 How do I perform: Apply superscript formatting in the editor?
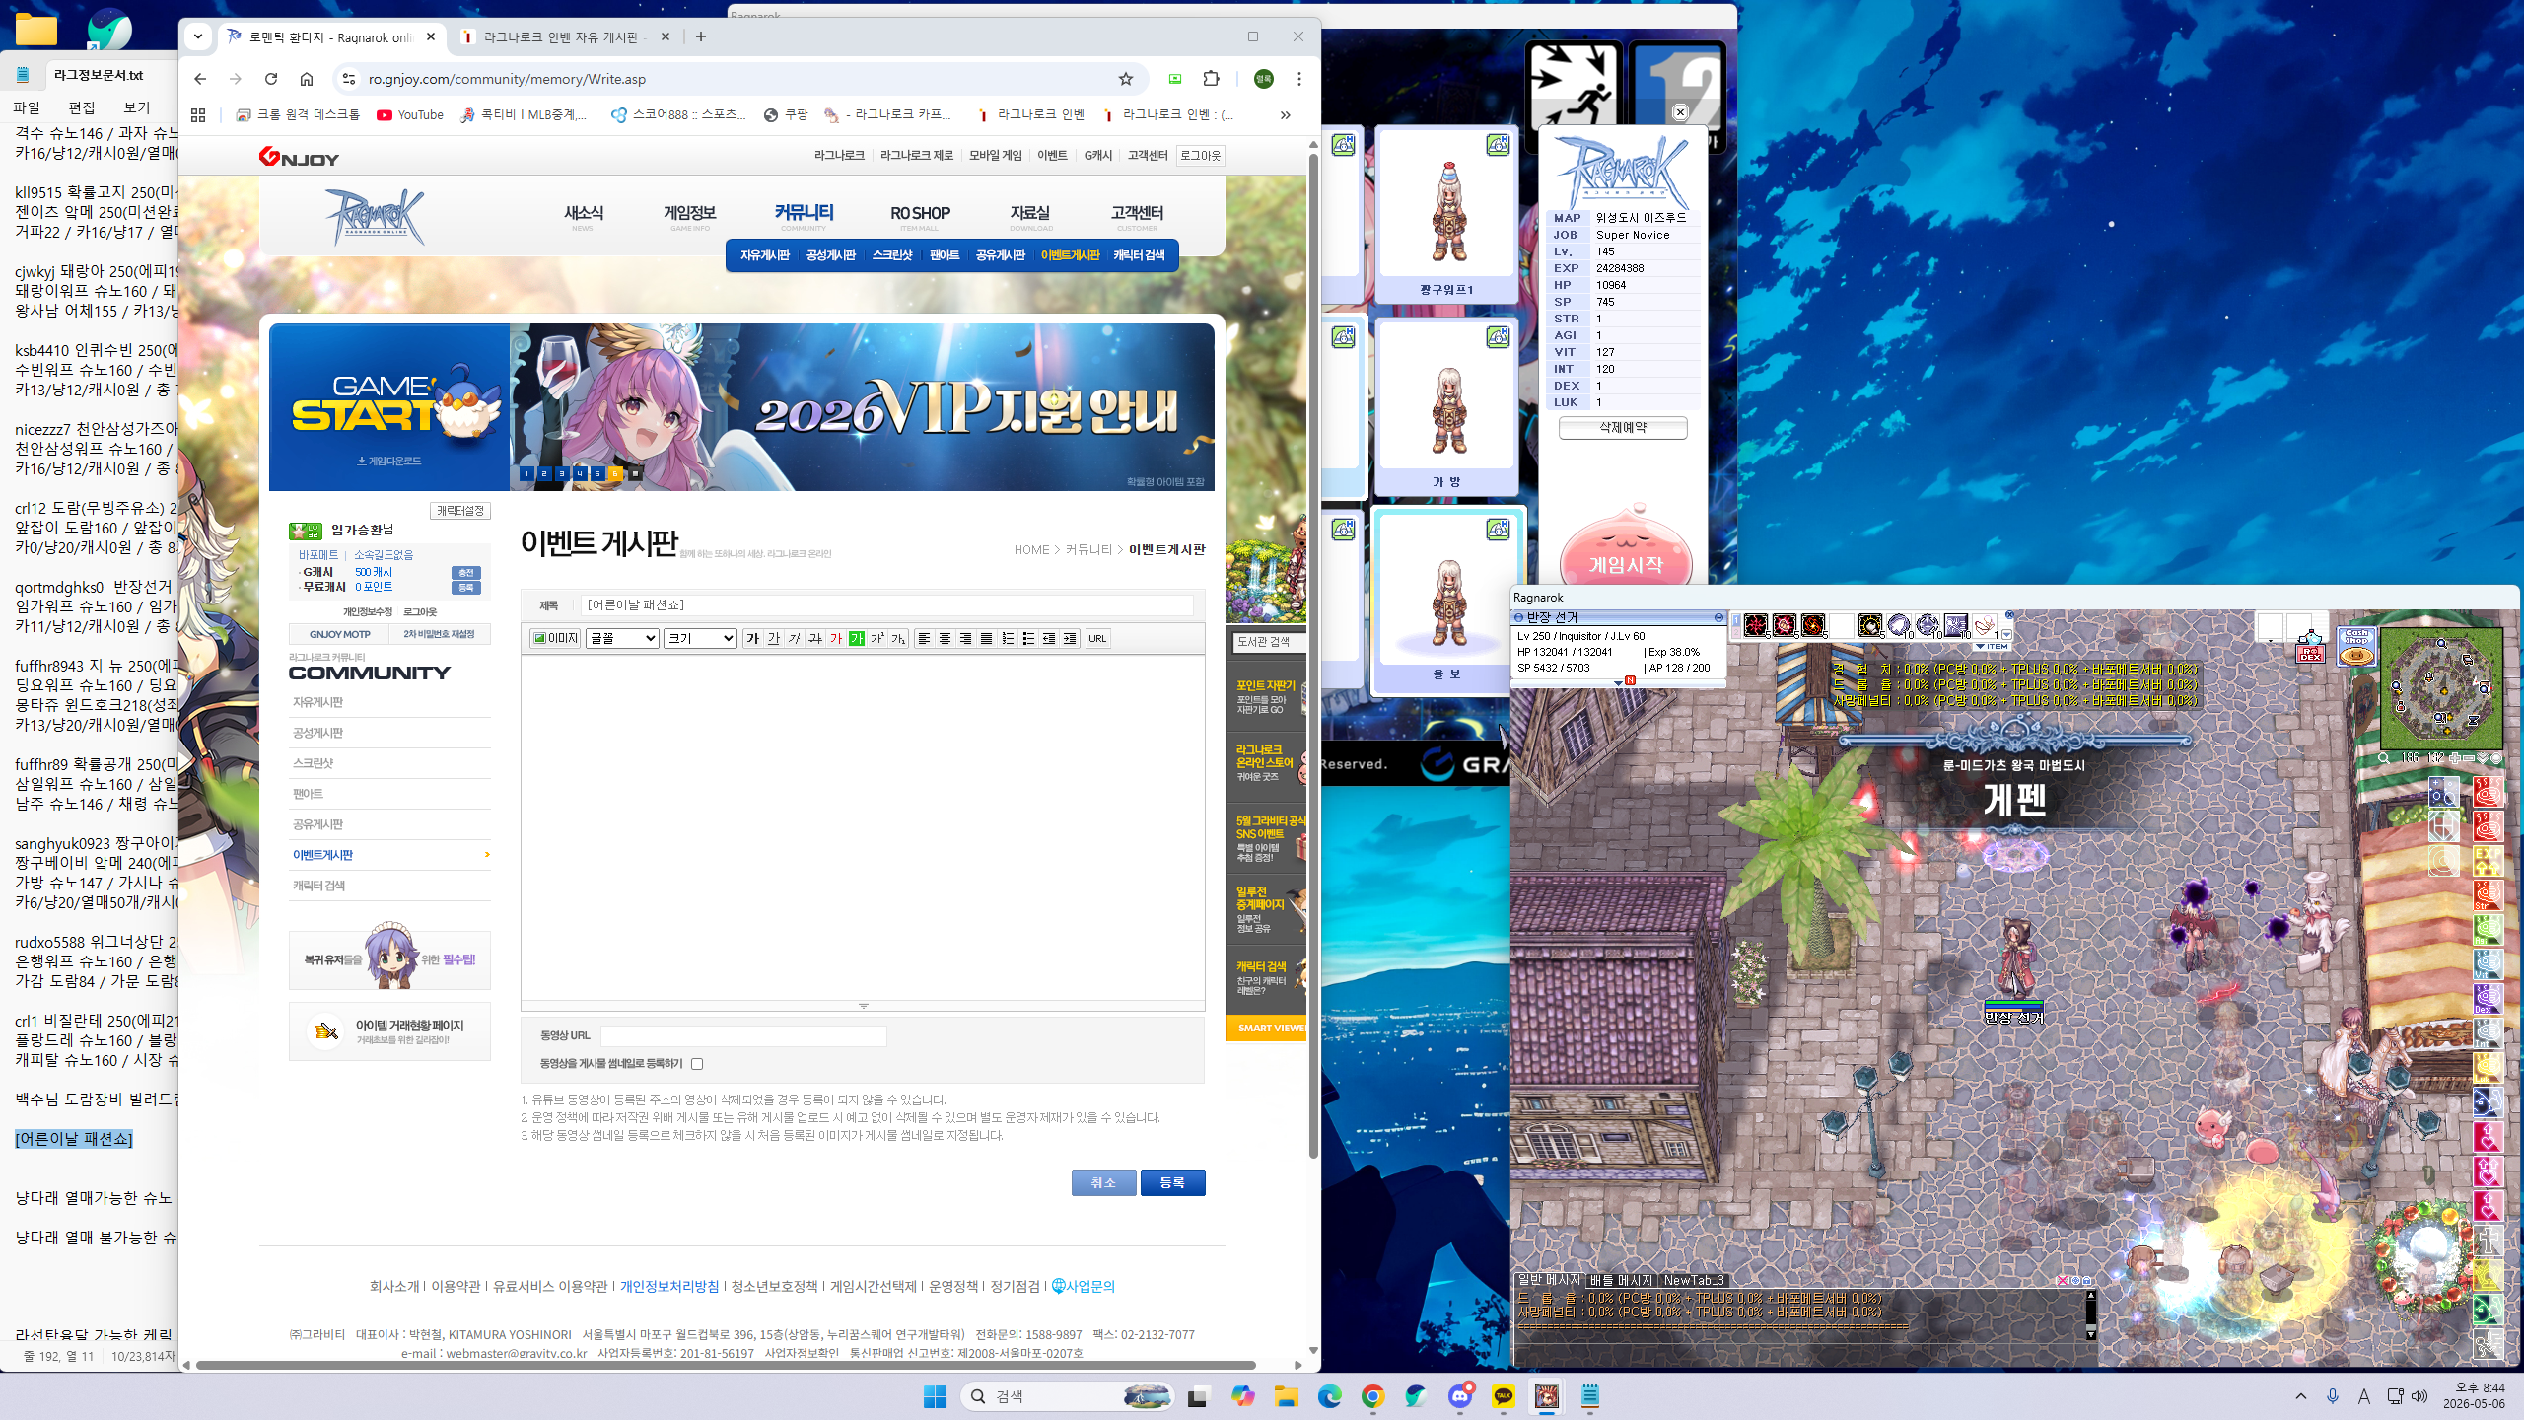877,638
